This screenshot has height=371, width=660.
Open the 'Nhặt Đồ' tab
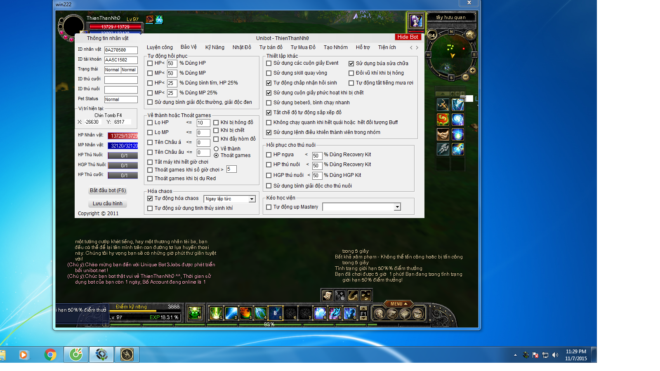coord(242,47)
